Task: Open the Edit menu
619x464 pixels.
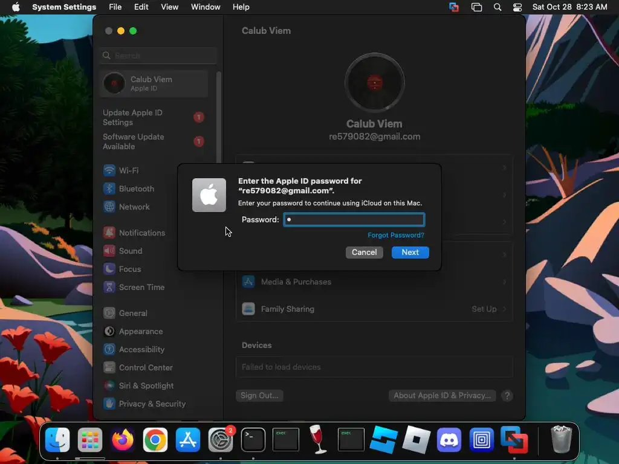Action: click(x=141, y=7)
